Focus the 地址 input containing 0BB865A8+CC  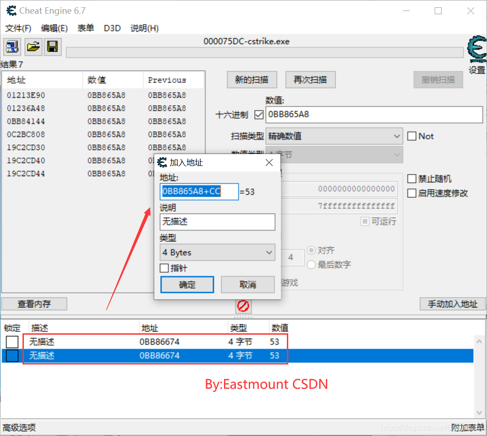199,192
